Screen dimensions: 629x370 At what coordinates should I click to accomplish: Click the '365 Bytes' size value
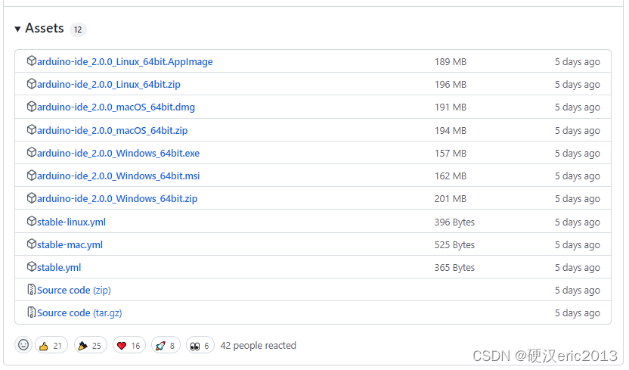(x=454, y=268)
